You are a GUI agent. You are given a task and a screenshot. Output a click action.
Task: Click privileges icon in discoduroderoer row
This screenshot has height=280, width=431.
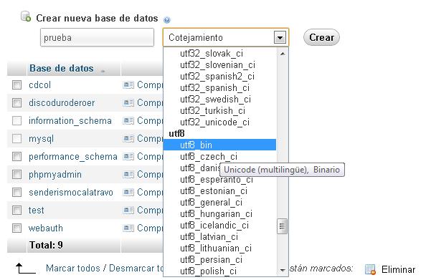(128, 102)
